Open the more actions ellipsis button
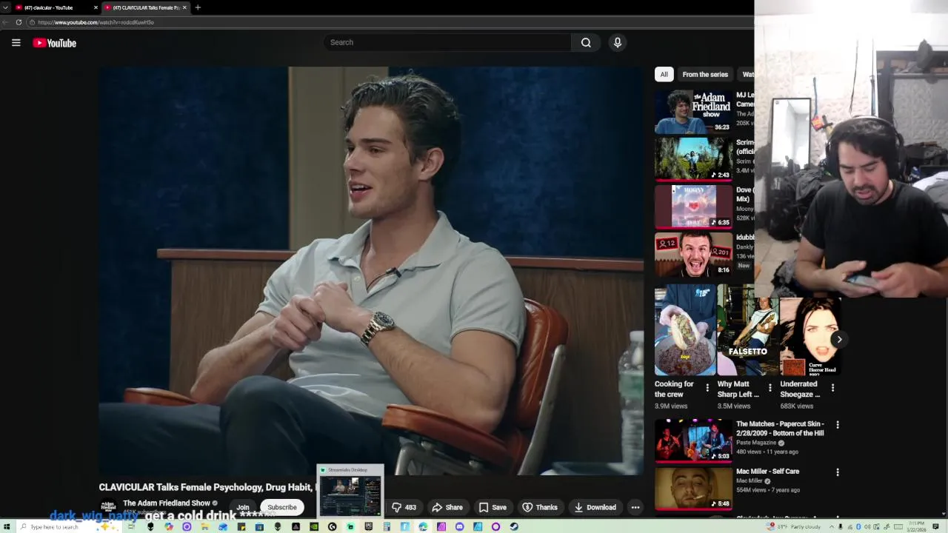This screenshot has height=533, width=948. tap(635, 507)
